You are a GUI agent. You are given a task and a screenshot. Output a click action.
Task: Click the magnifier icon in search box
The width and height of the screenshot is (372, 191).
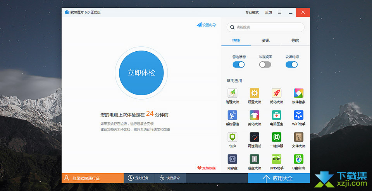pyautogui.click(x=232, y=27)
